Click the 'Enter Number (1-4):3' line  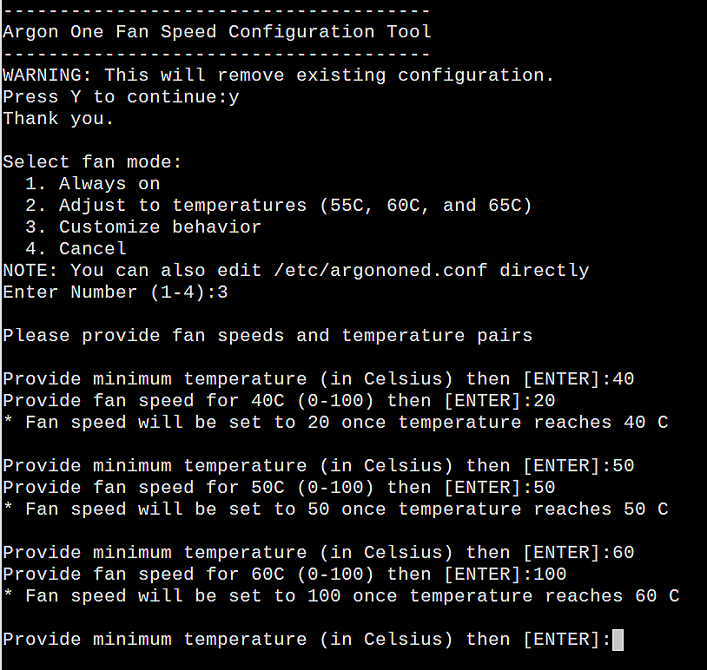(116, 292)
